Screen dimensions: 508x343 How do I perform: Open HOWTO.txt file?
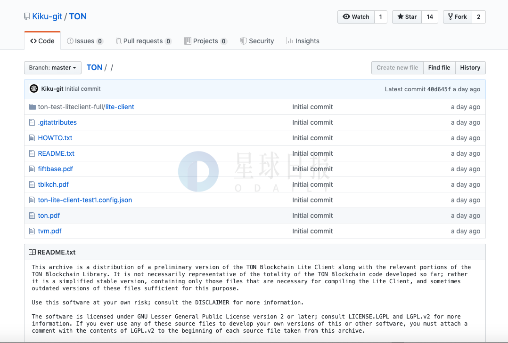55,138
